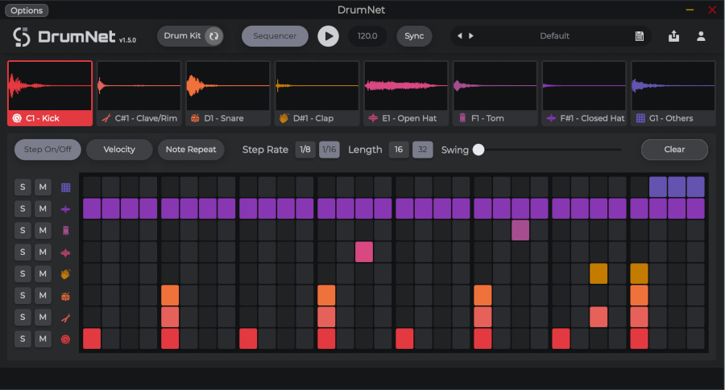Toggle the Sync button
The width and height of the screenshot is (725, 390).
[414, 36]
